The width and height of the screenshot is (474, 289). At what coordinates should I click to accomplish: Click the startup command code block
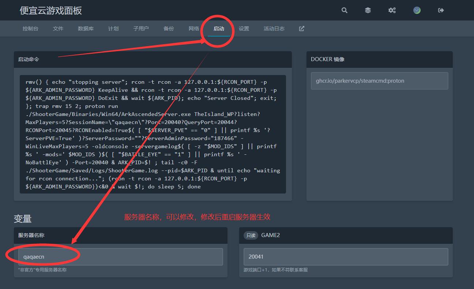coord(153,134)
